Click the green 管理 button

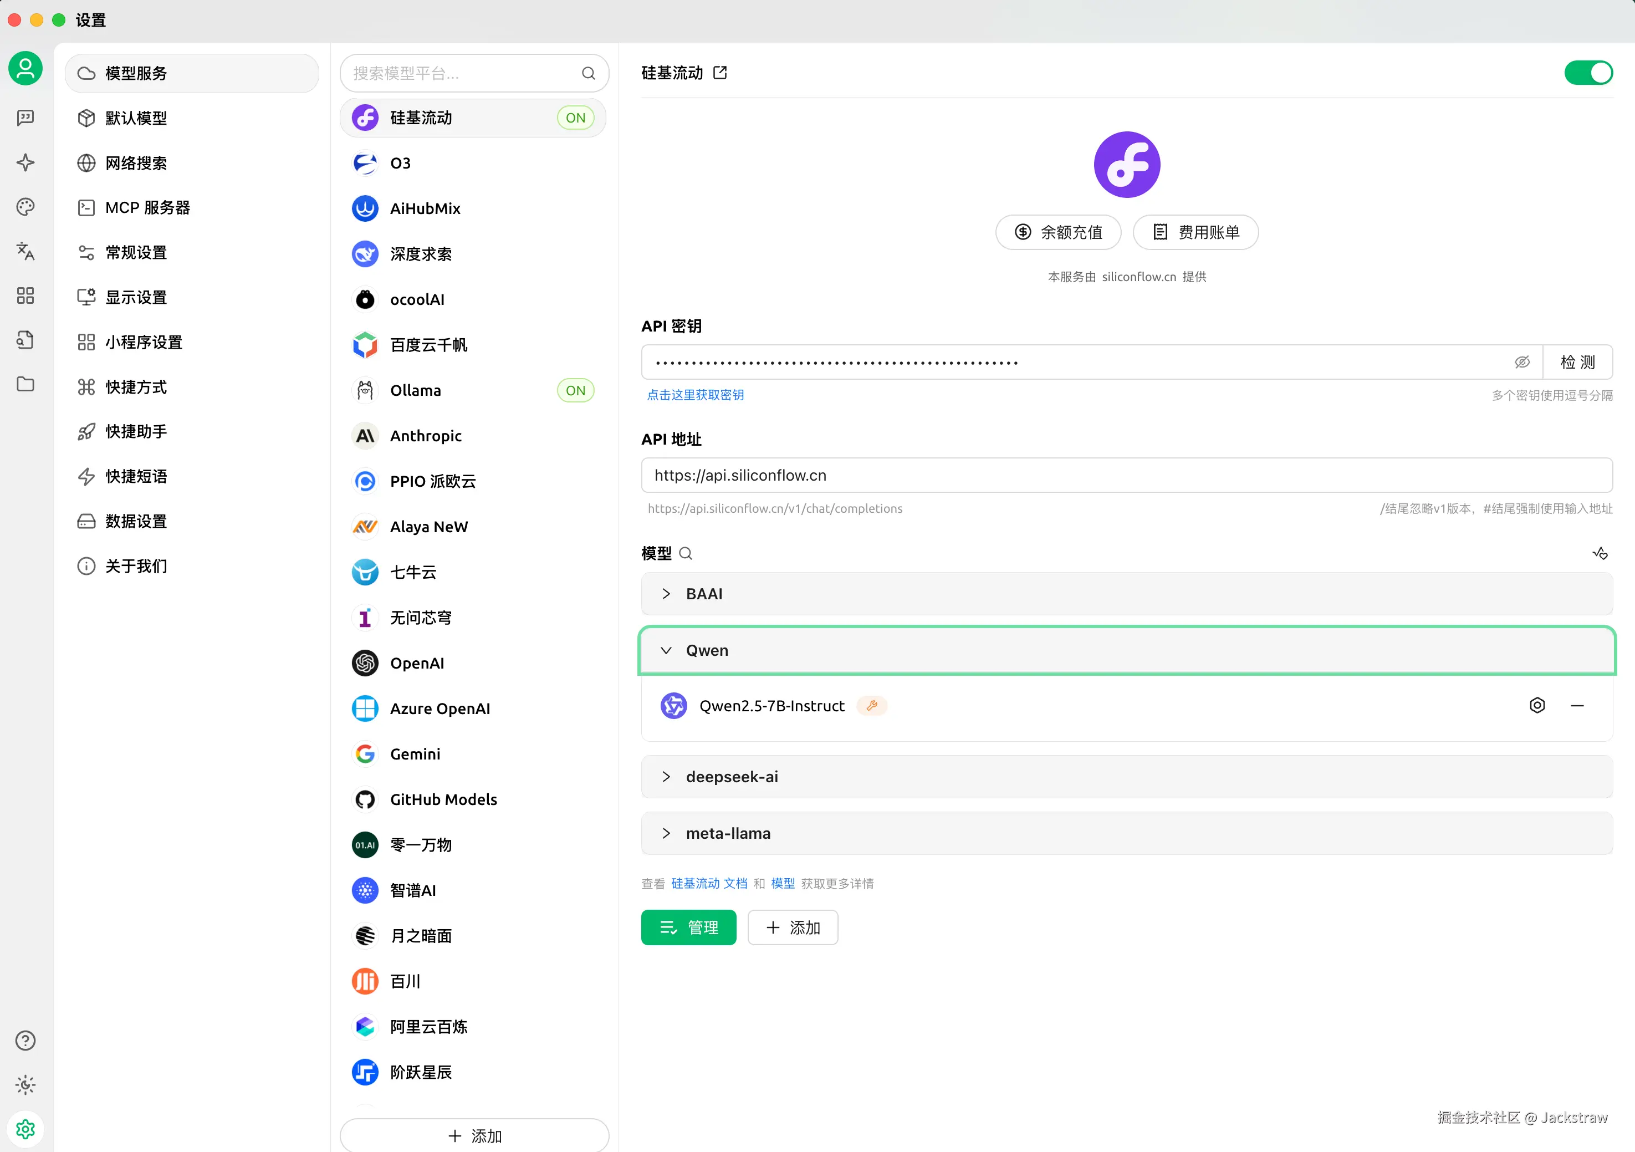click(x=688, y=927)
